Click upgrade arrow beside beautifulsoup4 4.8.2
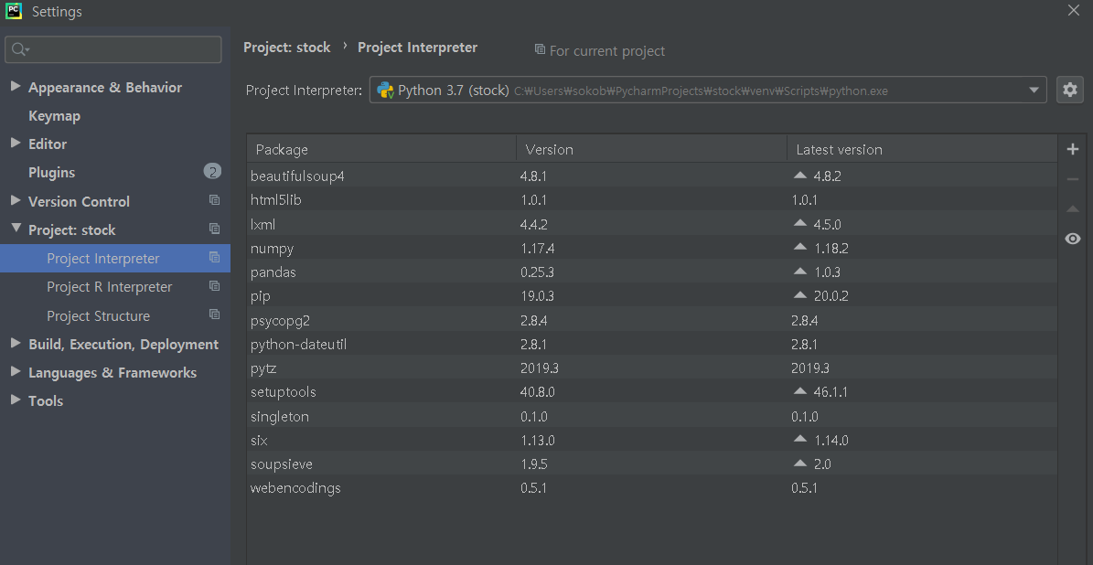The width and height of the screenshot is (1093, 565). click(800, 176)
